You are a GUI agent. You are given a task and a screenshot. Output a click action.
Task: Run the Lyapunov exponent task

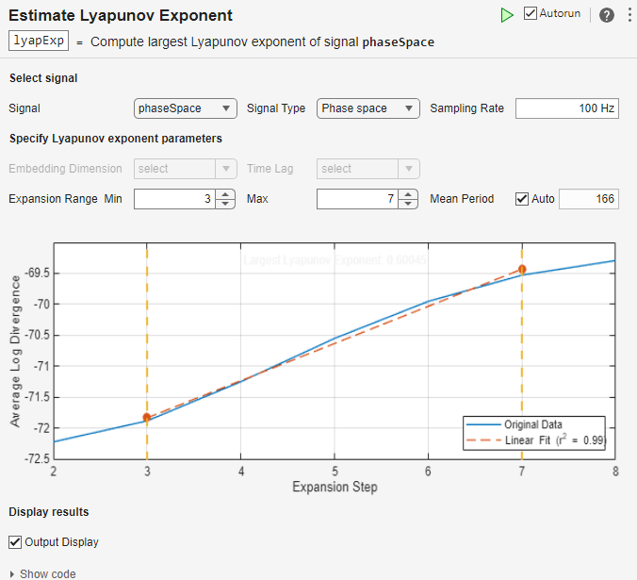[x=507, y=15]
